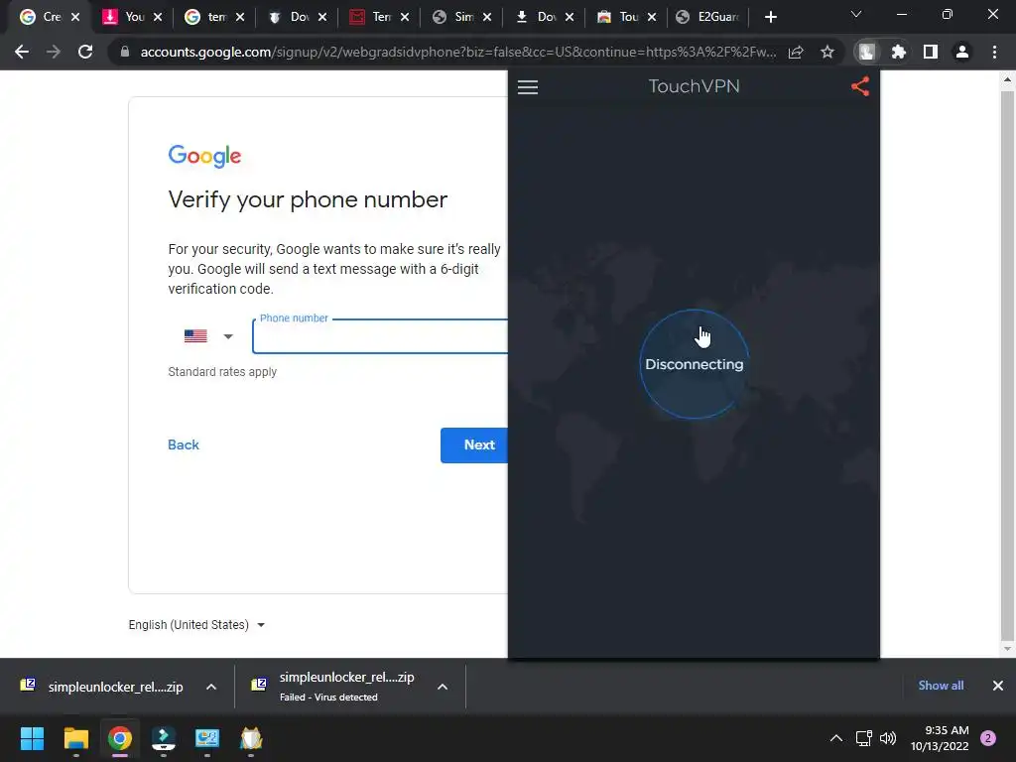
Task: Click the download-arrow app icon in taskbar
Action: 164,738
